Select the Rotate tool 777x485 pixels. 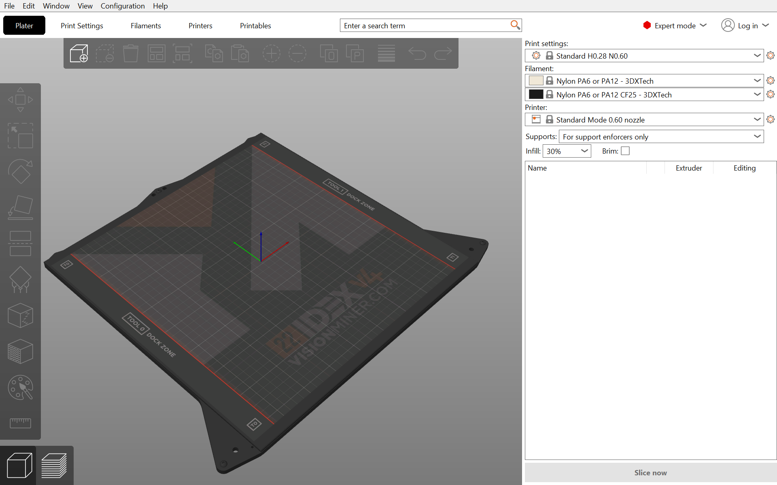coord(20,172)
